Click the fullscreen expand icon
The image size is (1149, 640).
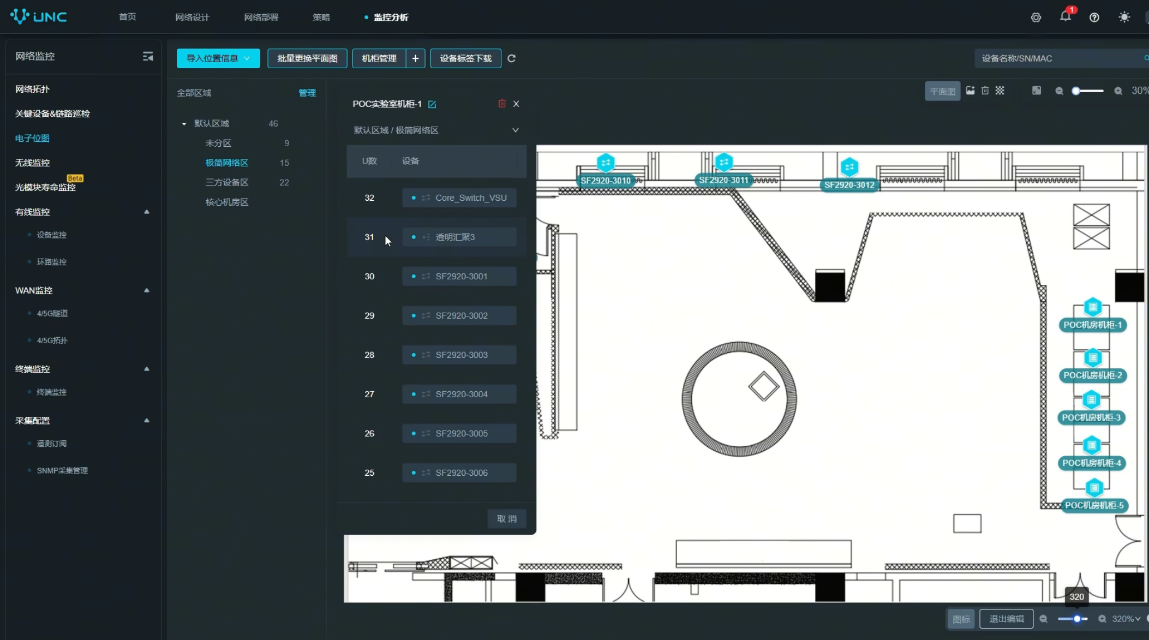coord(1036,91)
